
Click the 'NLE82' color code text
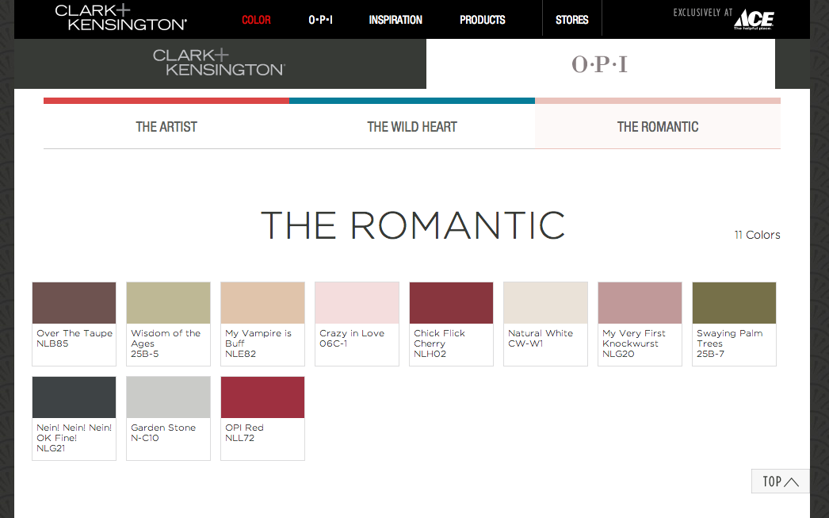click(x=241, y=354)
